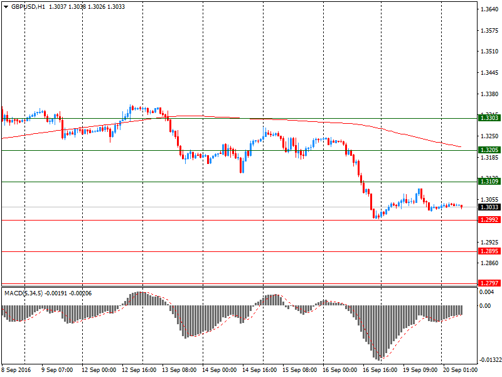This screenshot has height=377, width=502.
Task: Click the 1.3250 price scale value
Action: (x=489, y=136)
